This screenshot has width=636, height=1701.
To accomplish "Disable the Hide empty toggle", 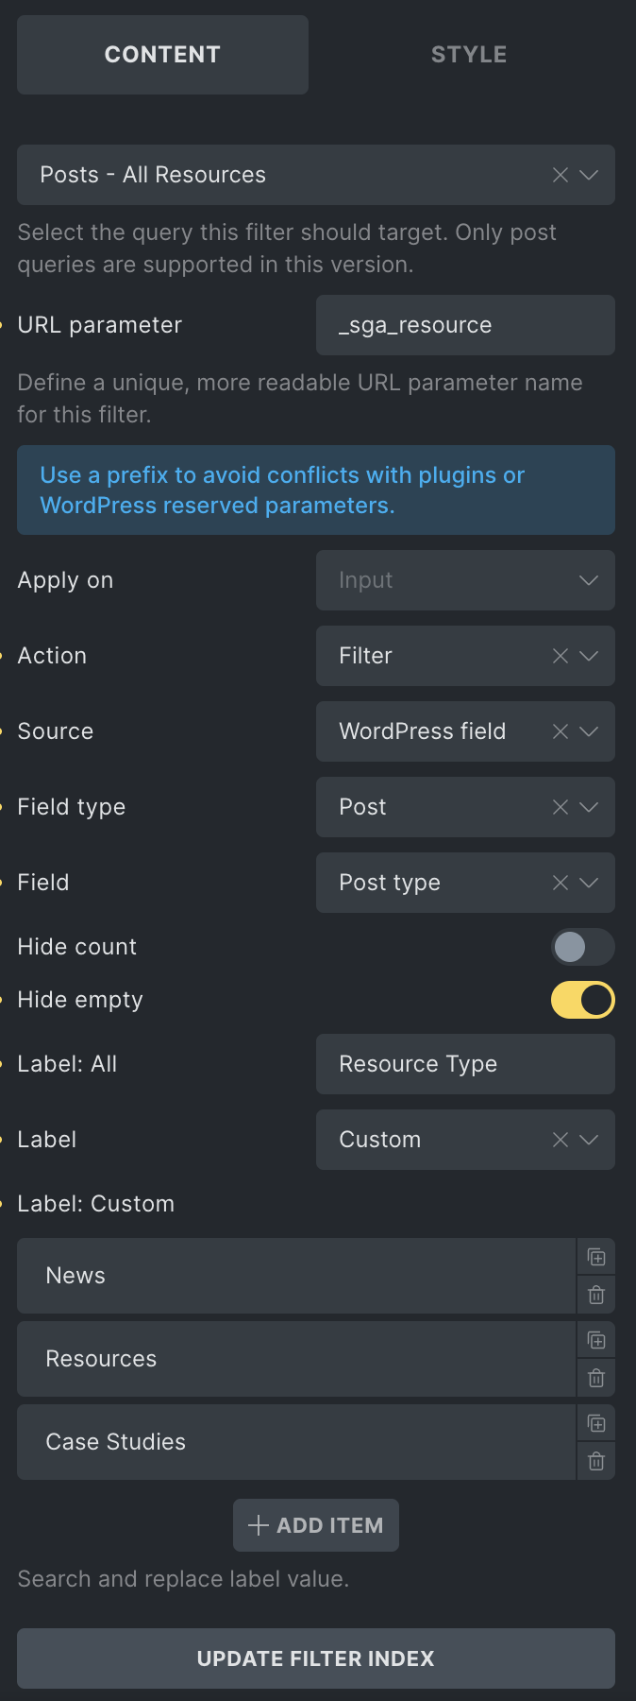I will click(582, 1000).
